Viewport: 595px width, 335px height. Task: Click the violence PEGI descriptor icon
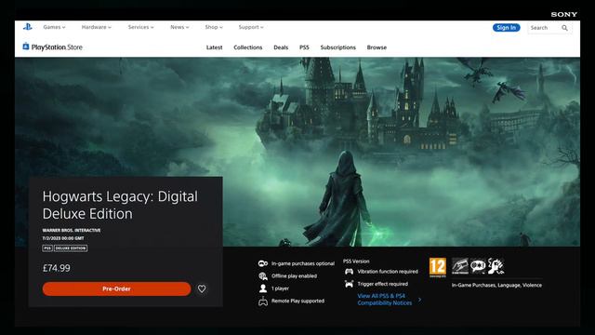496,266
